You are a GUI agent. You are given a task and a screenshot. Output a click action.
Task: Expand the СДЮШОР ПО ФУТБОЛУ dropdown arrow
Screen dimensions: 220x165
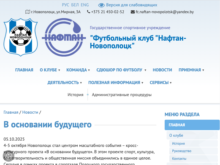point(145,70)
